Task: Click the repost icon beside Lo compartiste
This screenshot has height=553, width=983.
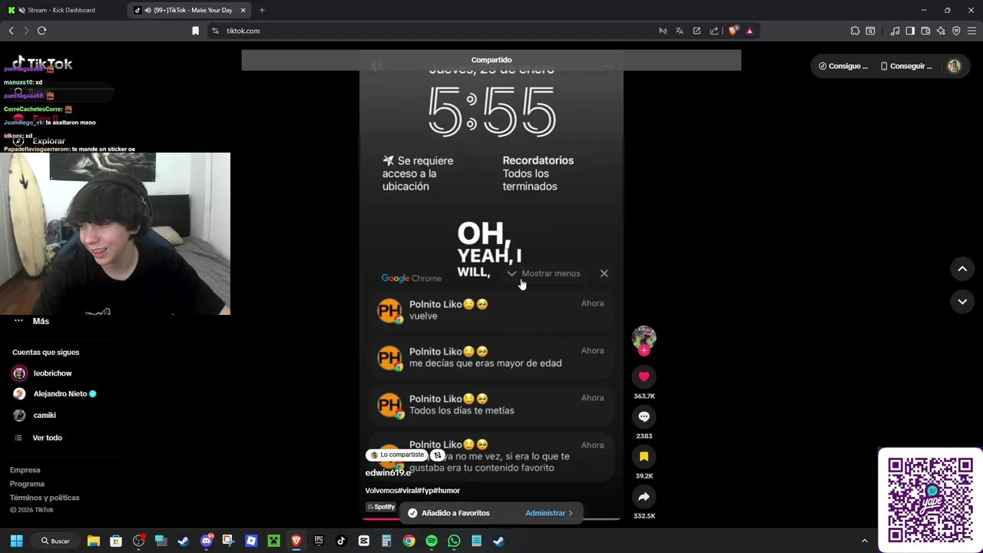Action: 437,455
